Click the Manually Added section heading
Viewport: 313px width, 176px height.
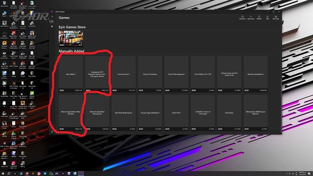tap(71, 51)
